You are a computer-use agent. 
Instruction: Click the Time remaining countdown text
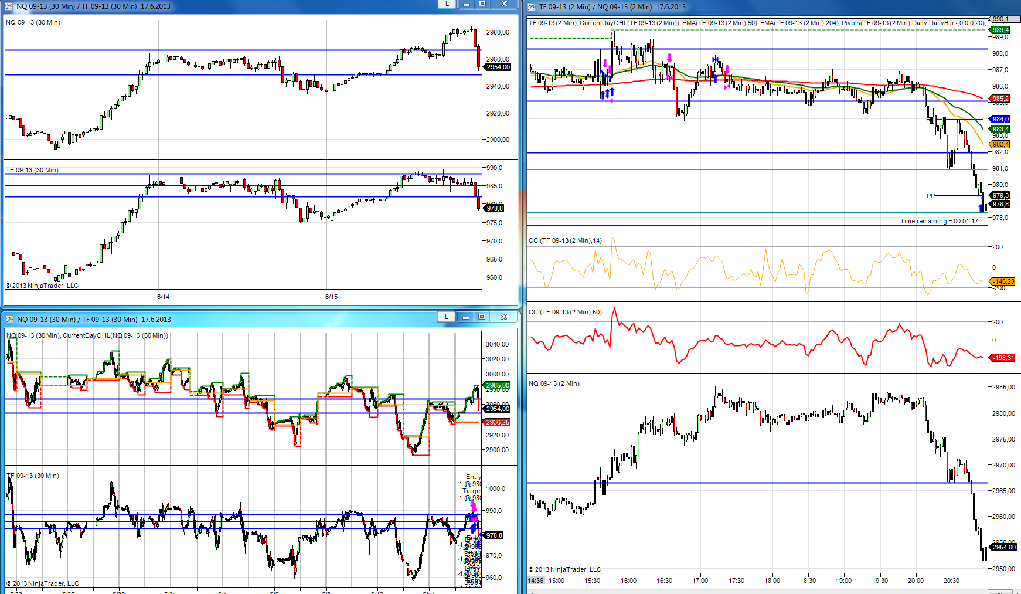click(939, 221)
